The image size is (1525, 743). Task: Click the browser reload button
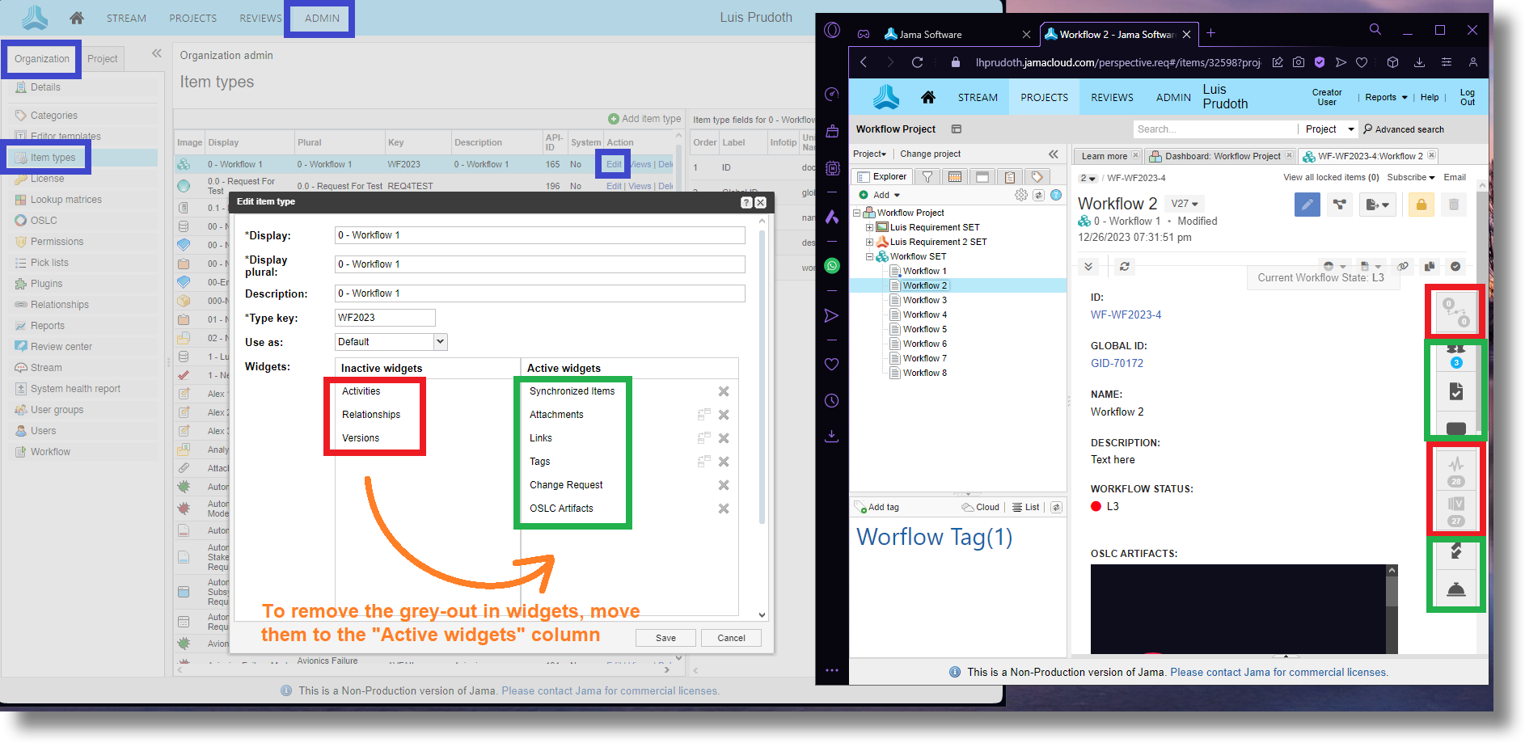tap(917, 62)
